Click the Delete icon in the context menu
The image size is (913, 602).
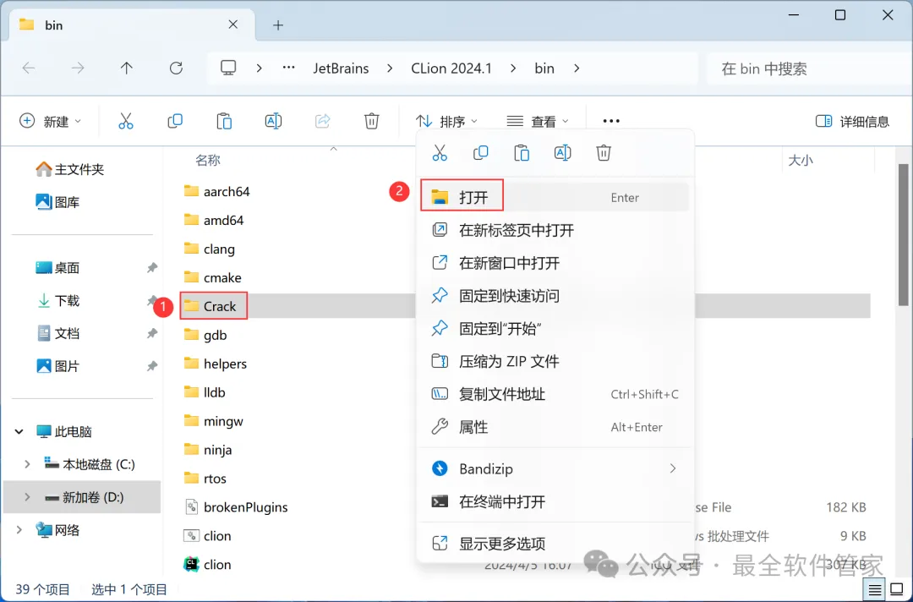click(604, 153)
